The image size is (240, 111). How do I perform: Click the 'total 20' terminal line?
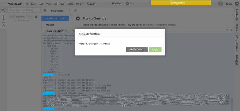(47, 78)
